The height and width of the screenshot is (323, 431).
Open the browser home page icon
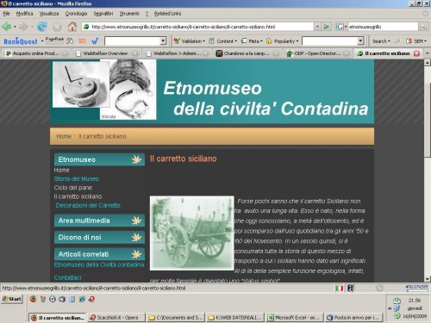[72, 27]
